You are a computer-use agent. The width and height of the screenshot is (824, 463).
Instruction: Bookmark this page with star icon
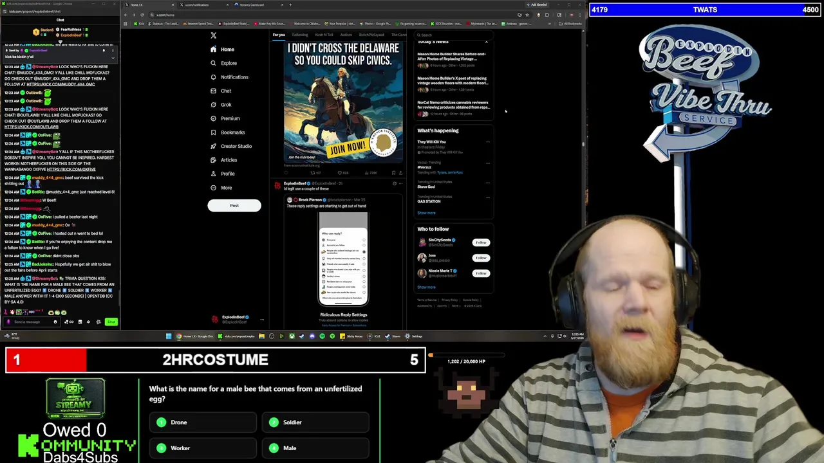[x=527, y=15]
